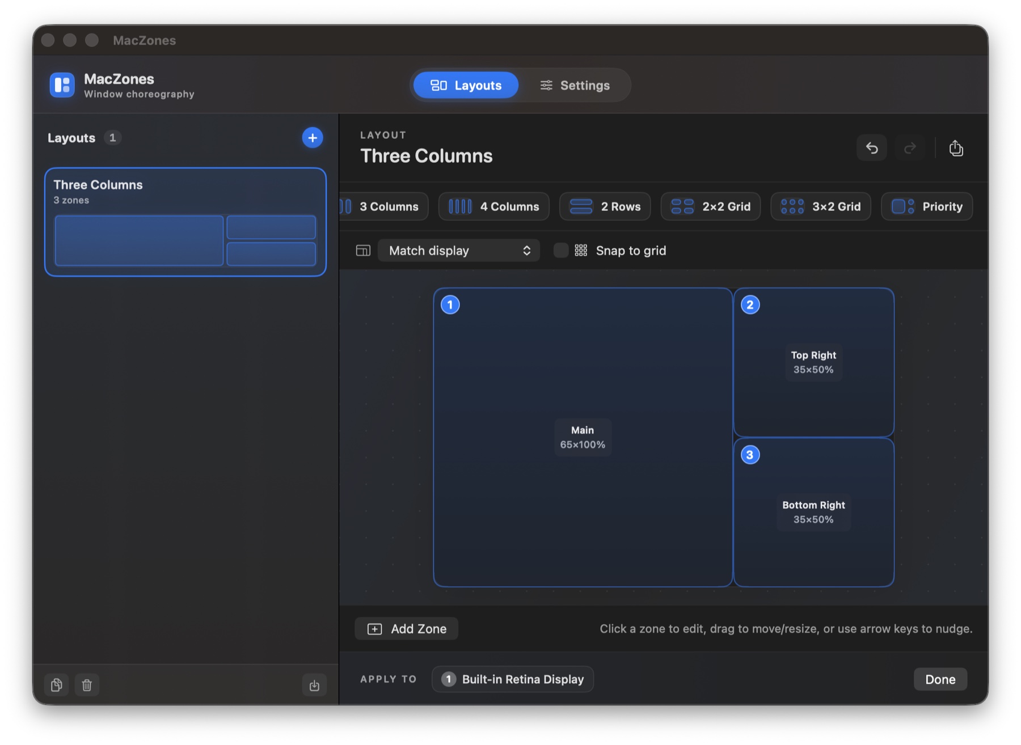This screenshot has width=1021, height=745.
Task: Switch to the Layouts tab
Action: point(466,85)
